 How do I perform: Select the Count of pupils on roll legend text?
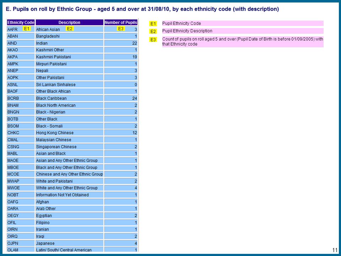pyautogui.click(x=243, y=42)
